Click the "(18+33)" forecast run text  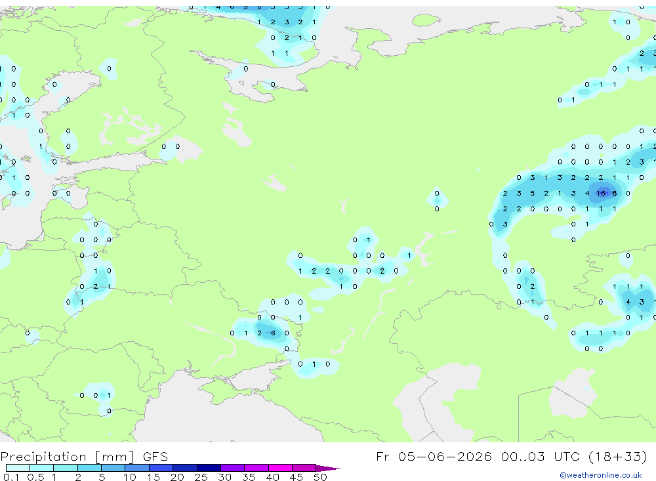(x=618, y=456)
